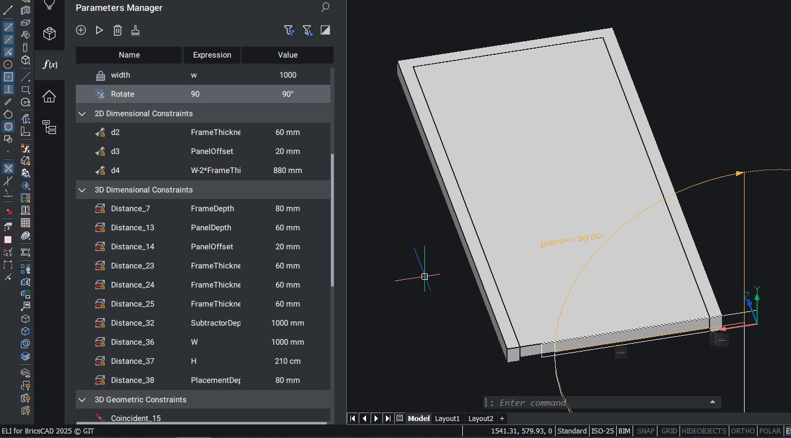Toggle SNAP in the status bar
Viewport: 791px width, 438px height.
click(x=646, y=431)
